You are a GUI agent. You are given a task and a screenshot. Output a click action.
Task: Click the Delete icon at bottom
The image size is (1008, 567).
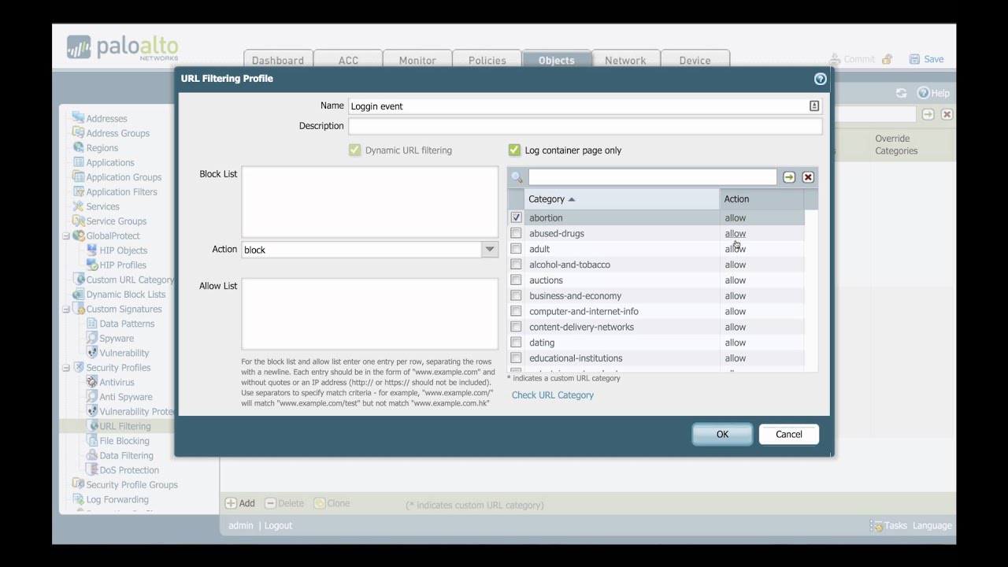[270, 503]
